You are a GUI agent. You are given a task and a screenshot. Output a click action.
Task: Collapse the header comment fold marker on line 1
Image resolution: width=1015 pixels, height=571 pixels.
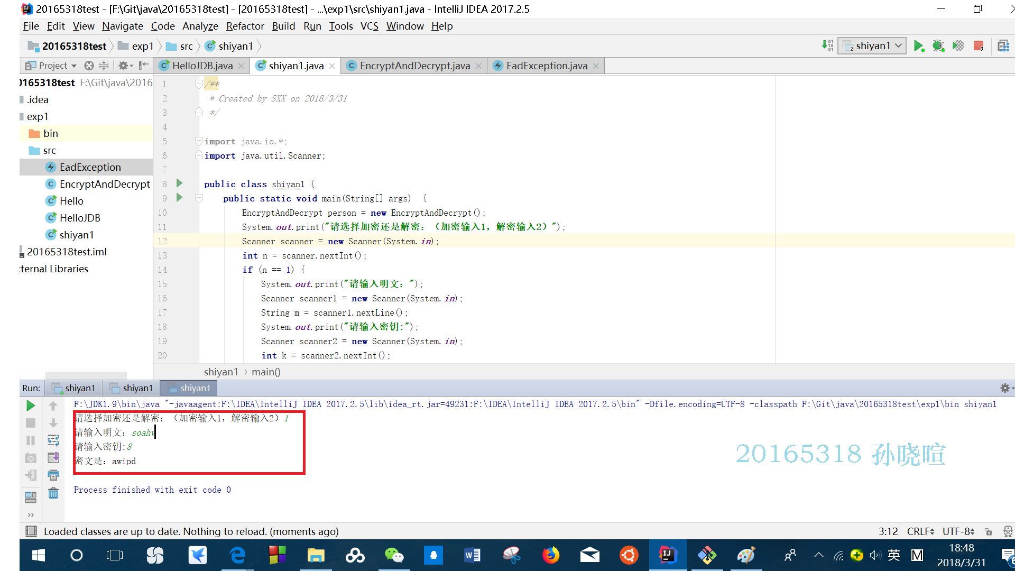199,84
